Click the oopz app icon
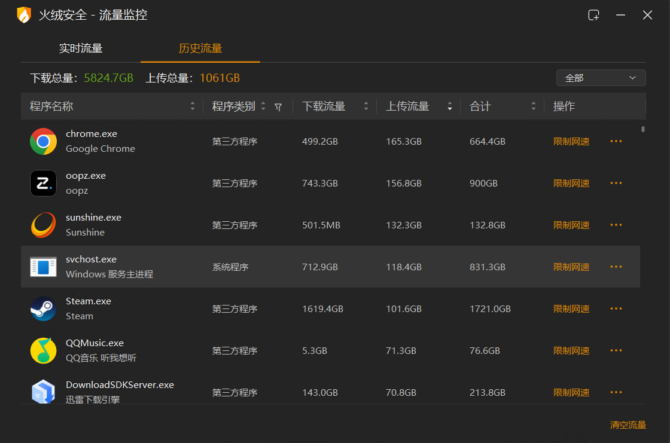The width and height of the screenshot is (670, 443). 43,184
